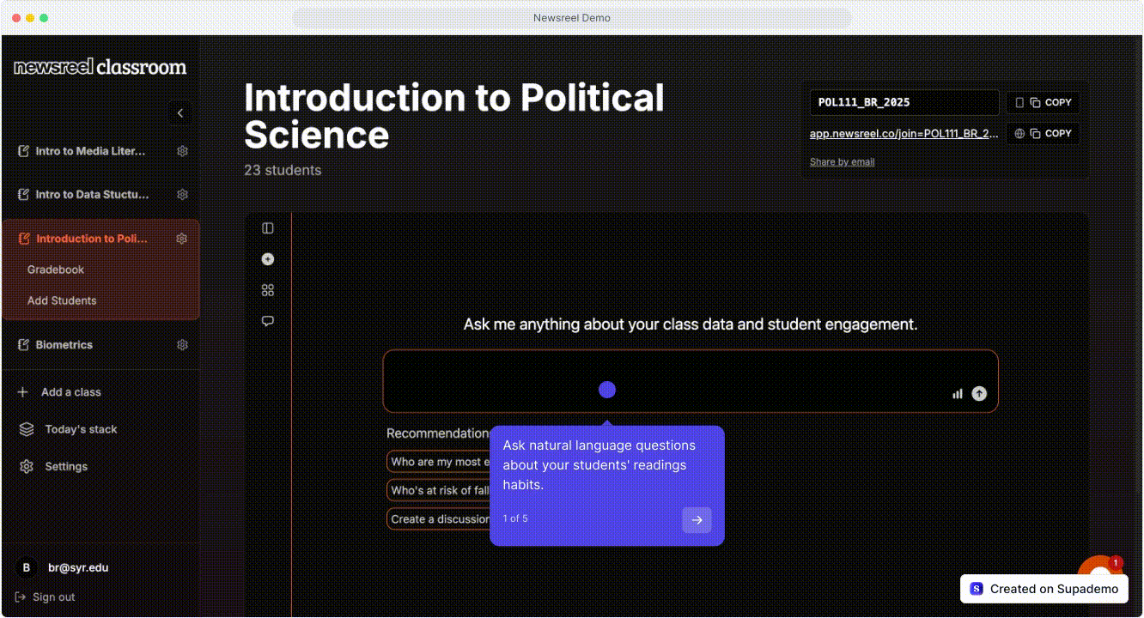Open the speech bubble chat icon
This screenshot has width=1144, height=618.
(267, 320)
